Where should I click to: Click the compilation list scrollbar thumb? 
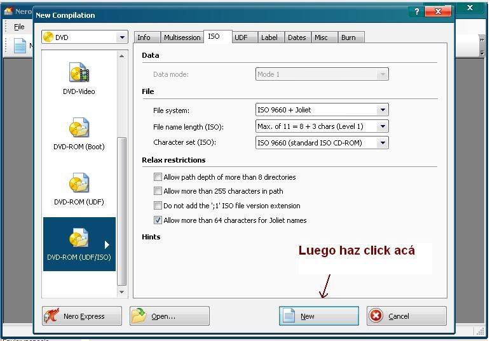click(x=121, y=211)
